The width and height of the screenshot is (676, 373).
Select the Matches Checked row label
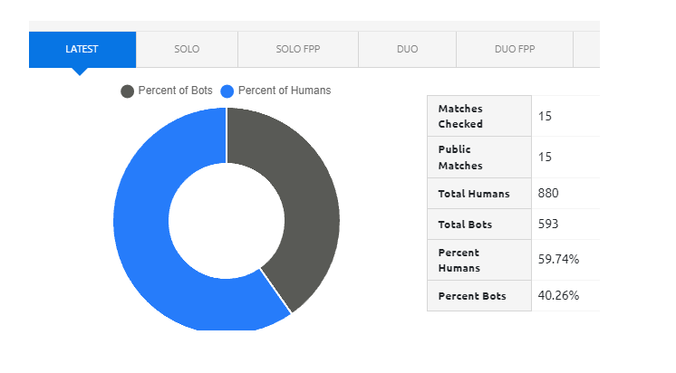coord(460,116)
